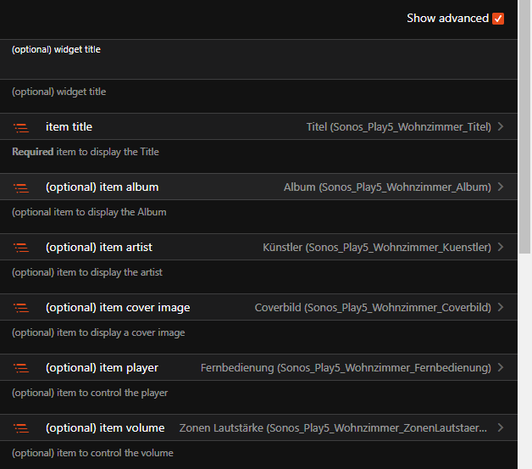The image size is (532, 469).
Task: Uncheck the Show advanced checkbox
Action: pos(498,19)
